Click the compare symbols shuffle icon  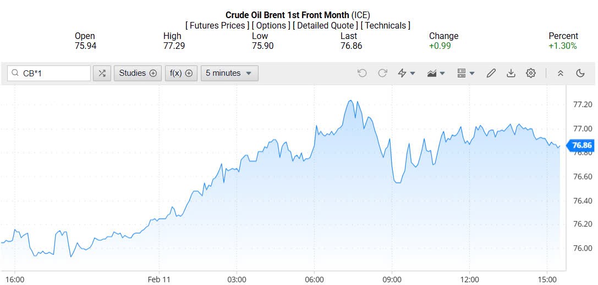[x=102, y=73]
